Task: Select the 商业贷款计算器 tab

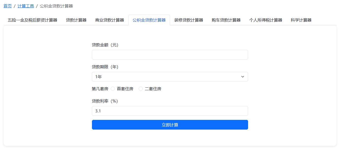Action: 109,20
